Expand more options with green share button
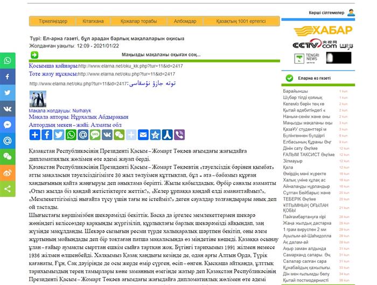 [8, 189]
